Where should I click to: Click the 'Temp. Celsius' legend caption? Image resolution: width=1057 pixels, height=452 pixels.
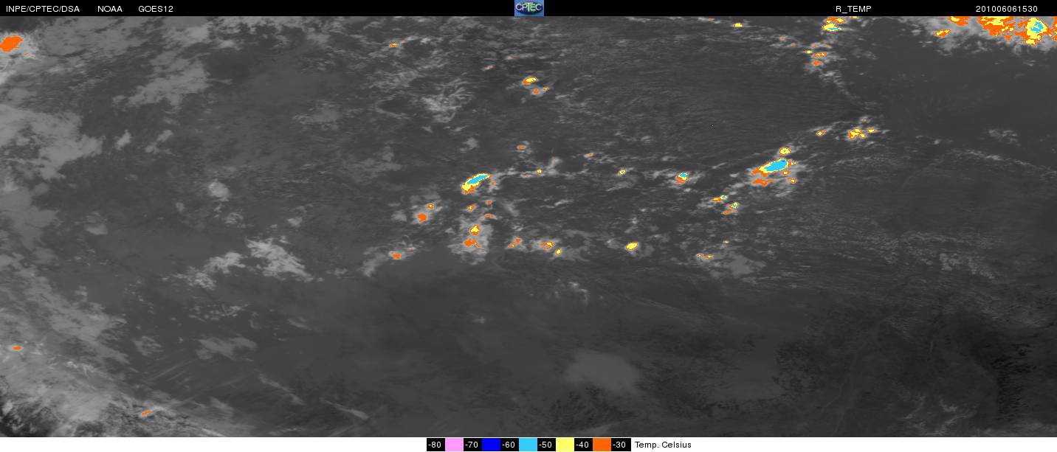coord(663,445)
